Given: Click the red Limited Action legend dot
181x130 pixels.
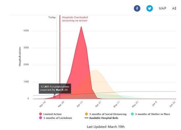Looking at the screenshot, I should [x=40, y=114].
